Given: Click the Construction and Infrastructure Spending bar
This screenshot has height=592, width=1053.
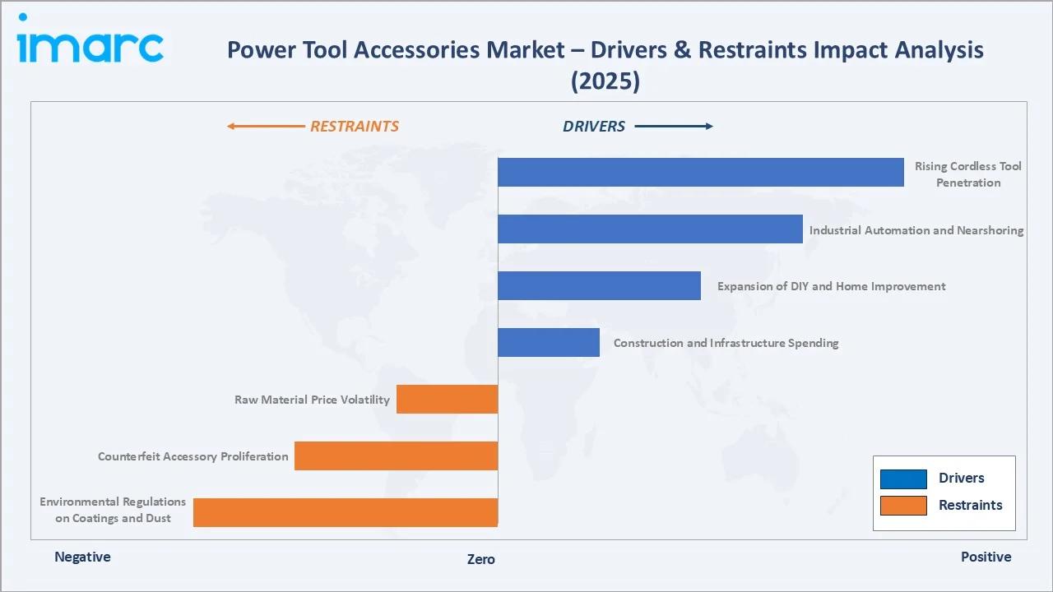Looking at the screenshot, I should tap(549, 343).
